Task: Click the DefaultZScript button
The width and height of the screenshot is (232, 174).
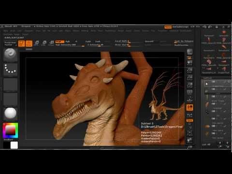Action: [181, 27]
